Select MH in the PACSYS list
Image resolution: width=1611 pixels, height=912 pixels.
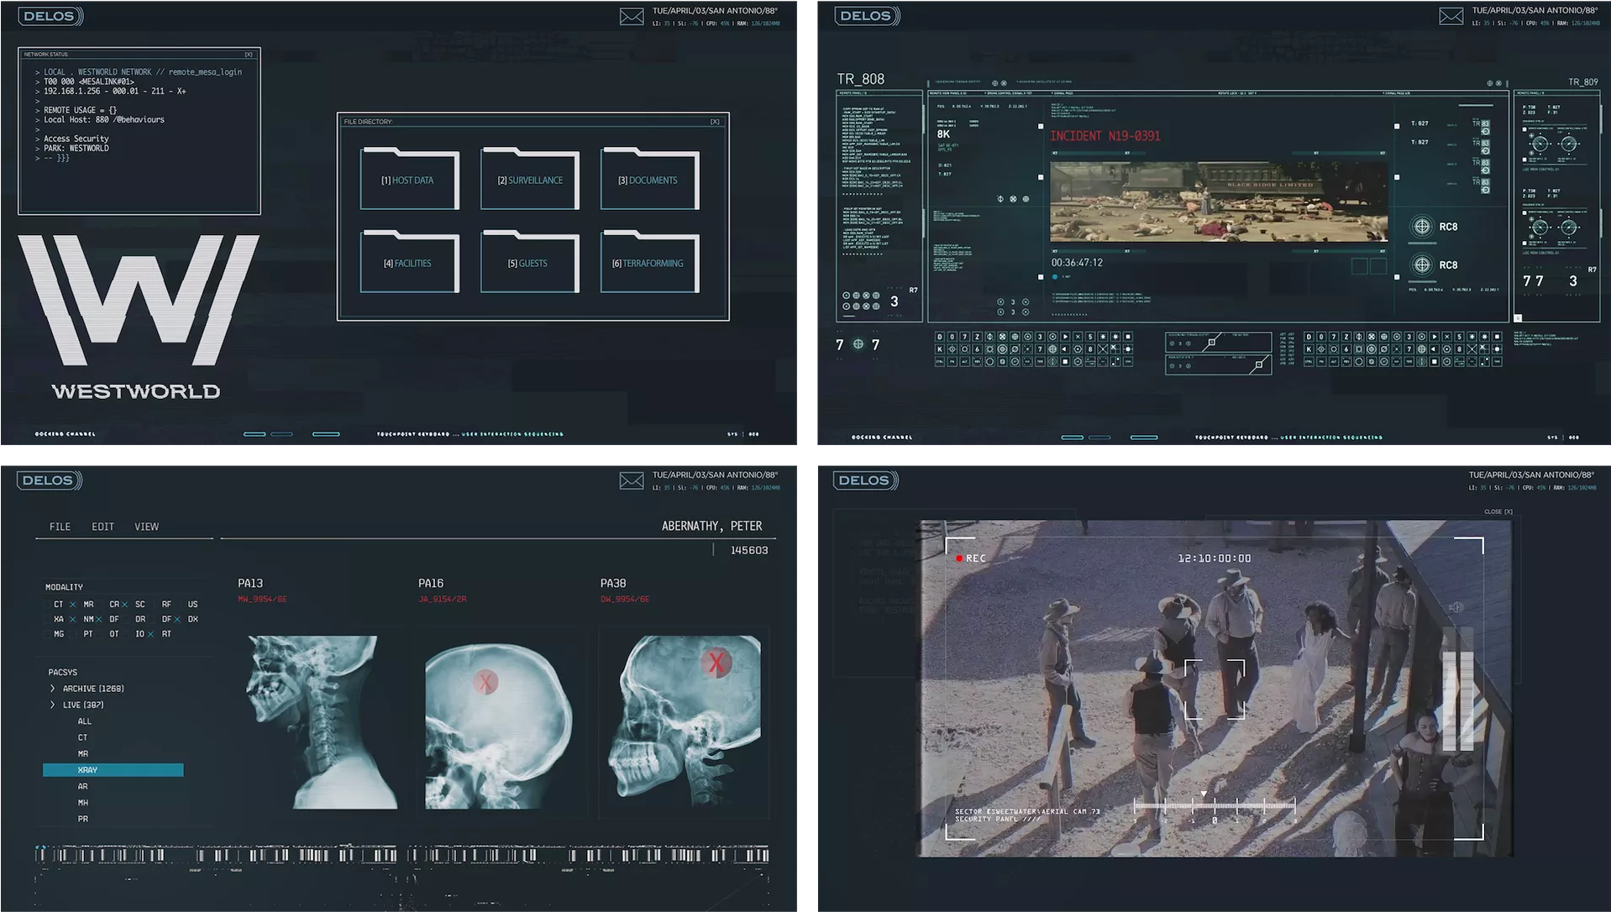click(x=83, y=803)
